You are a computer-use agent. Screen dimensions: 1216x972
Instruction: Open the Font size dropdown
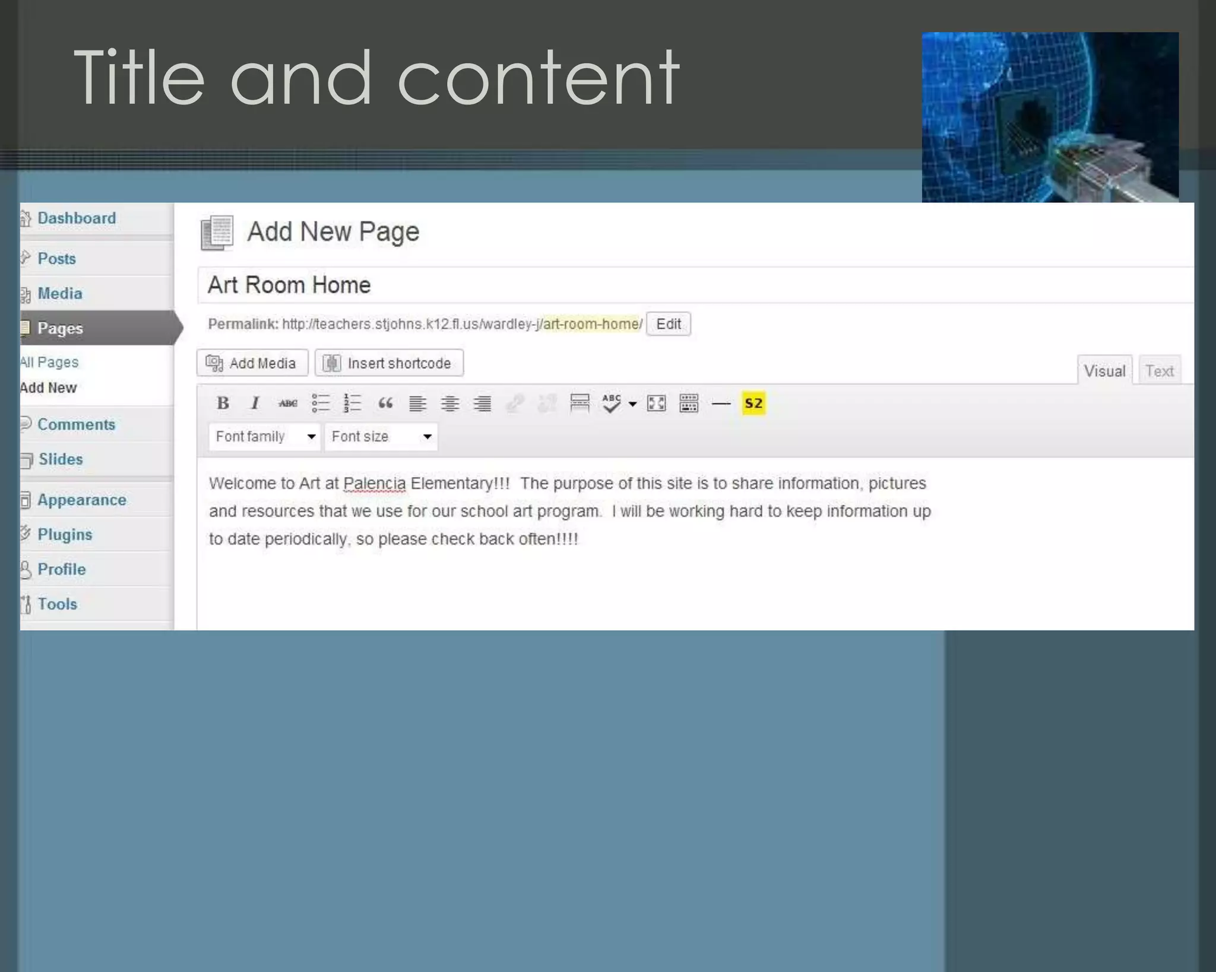(x=381, y=437)
